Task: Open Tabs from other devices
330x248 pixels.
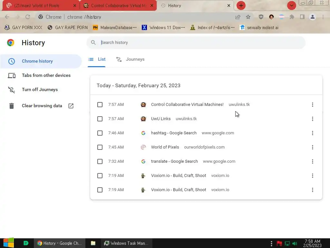Action: click(41, 75)
